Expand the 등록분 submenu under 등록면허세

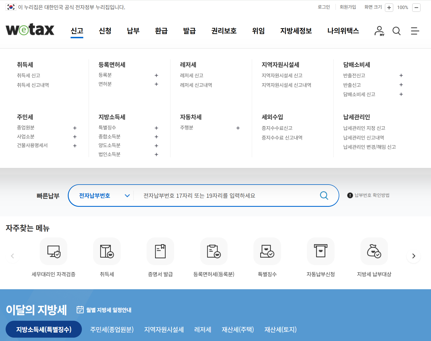156,75
